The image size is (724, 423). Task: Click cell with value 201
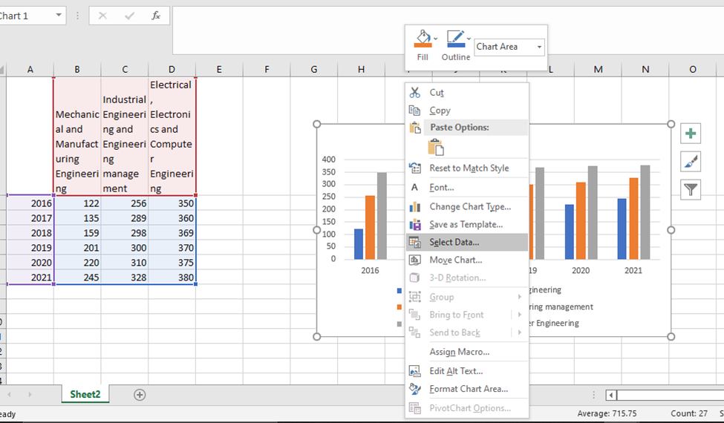77,248
